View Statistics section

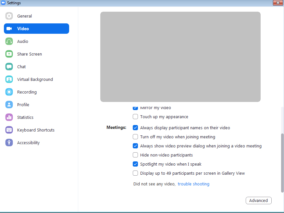point(36,117)
